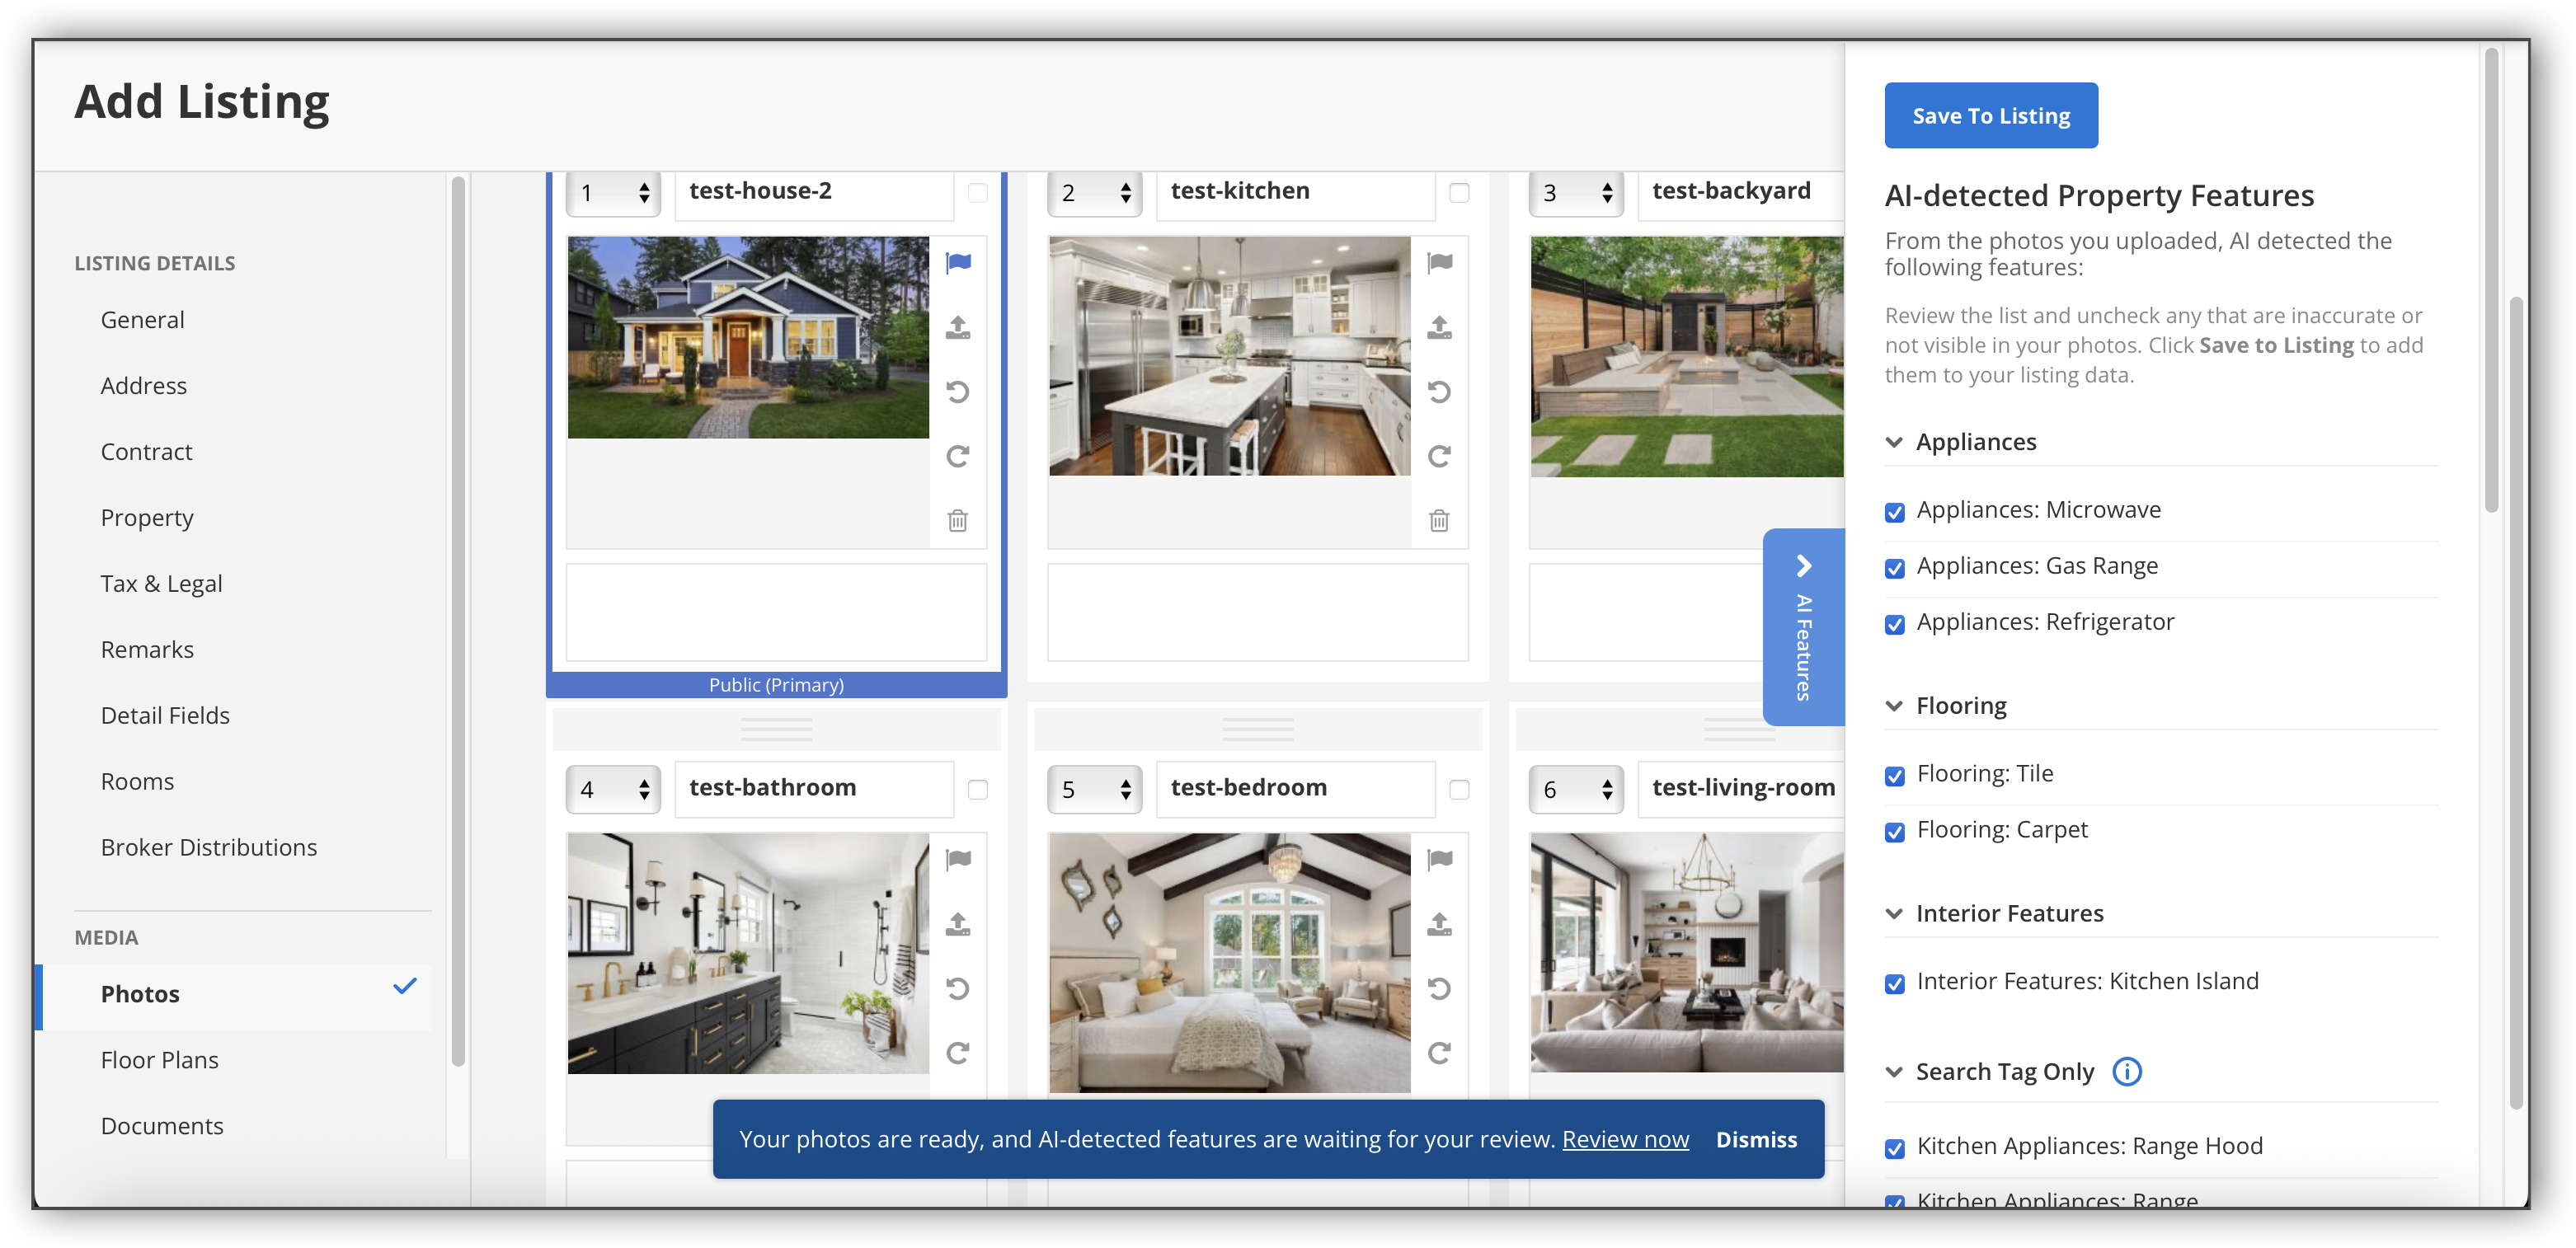Select the test-kitchen photo checkbox
This screenshot has height=1248, width=2576.
pyautogui.click(x=1459, y=193)
